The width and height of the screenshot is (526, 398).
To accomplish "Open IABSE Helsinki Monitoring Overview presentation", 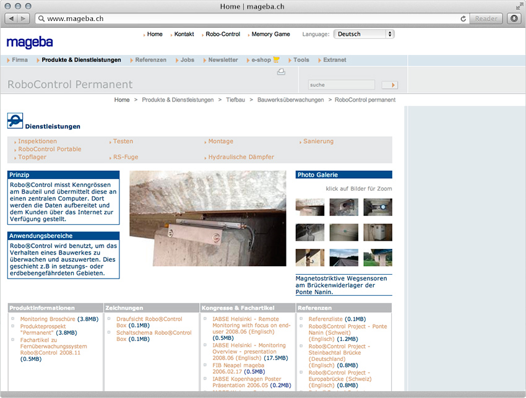I will pyautogui.click(x=249, y=352).
